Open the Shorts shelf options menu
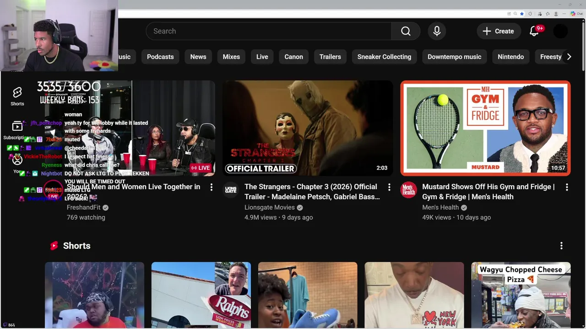Screen dimensions: 586x329 (561, 246)
